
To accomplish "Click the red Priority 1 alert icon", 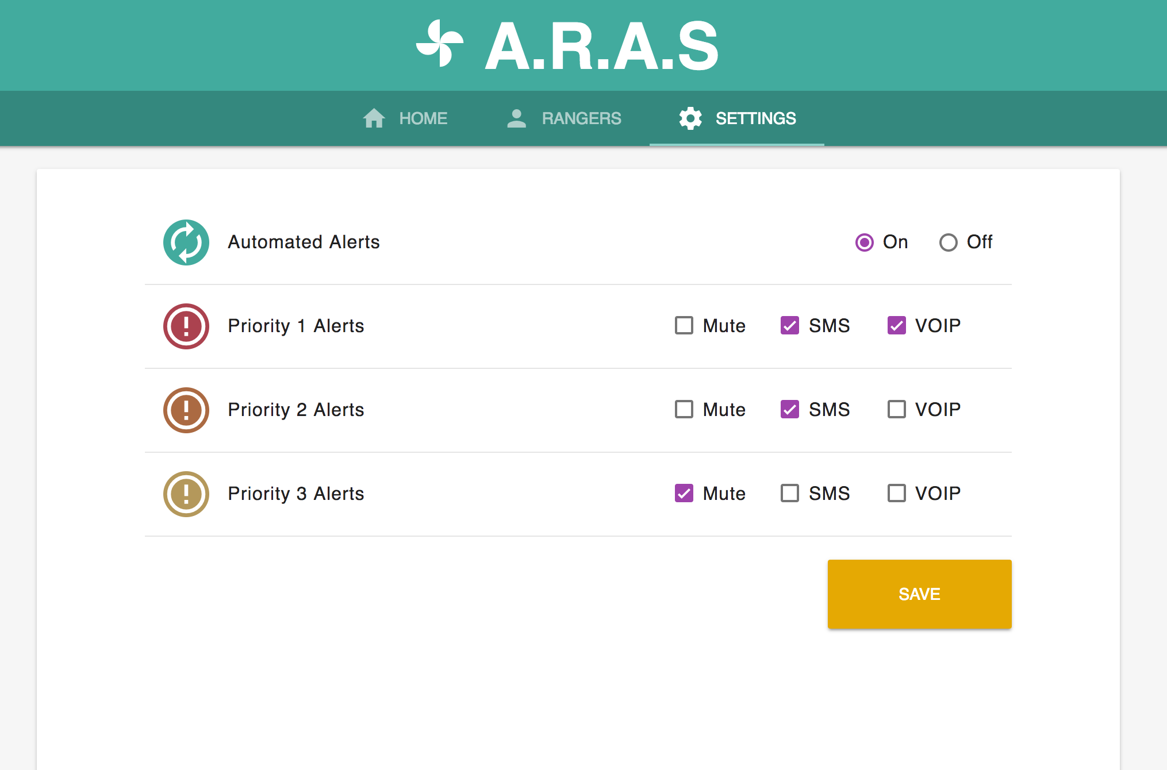I will click(186, 326).
